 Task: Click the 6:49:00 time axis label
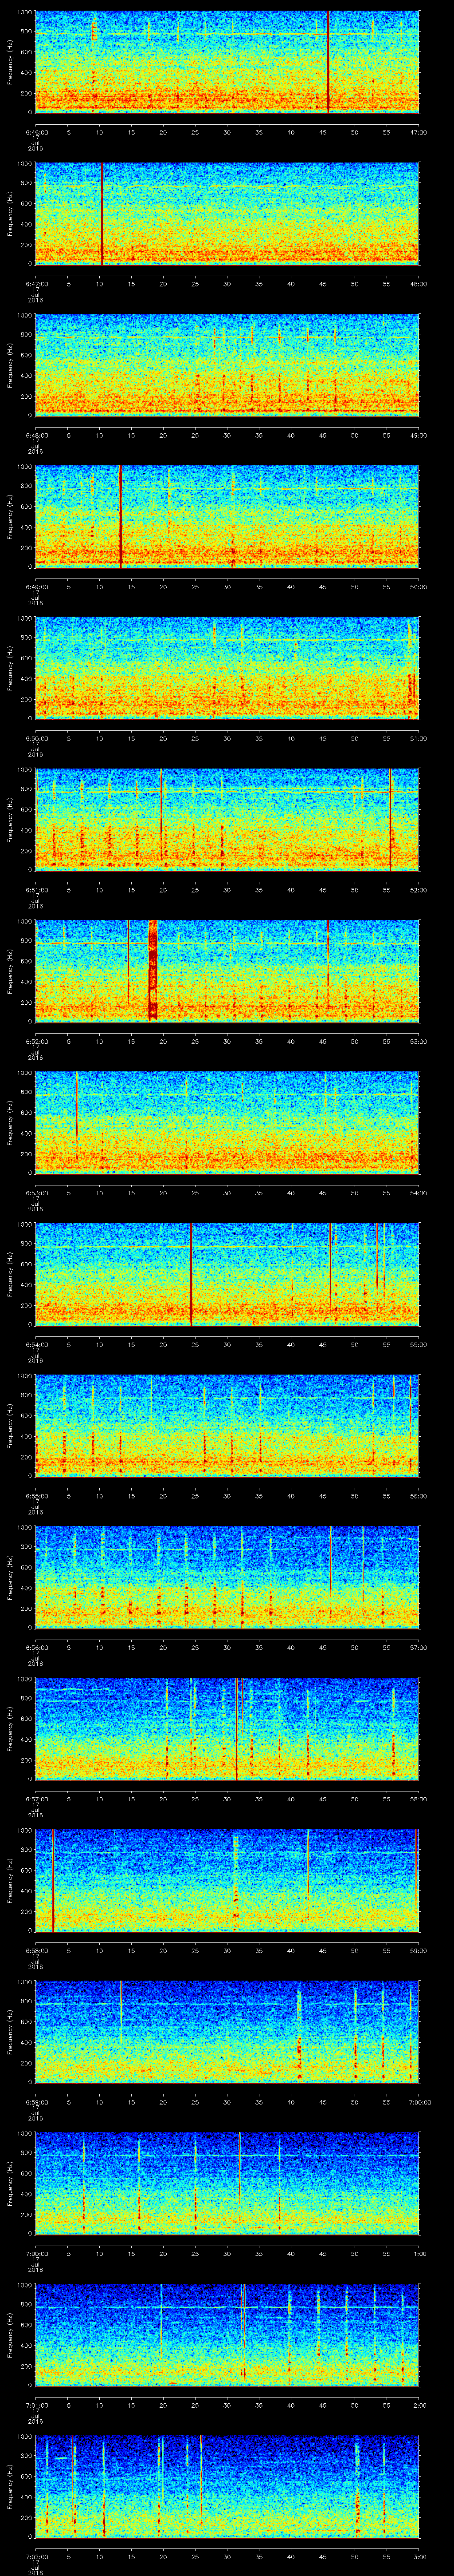pos(36,587)
